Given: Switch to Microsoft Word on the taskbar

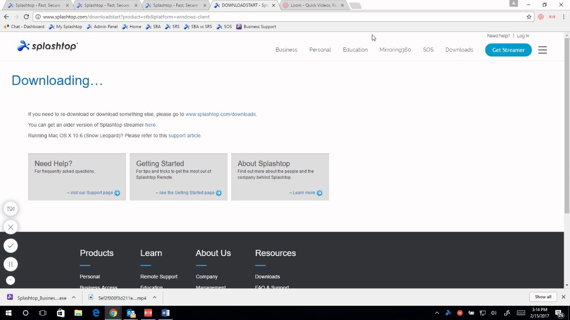Looking at the screenshot, I should tap(166, 313).
